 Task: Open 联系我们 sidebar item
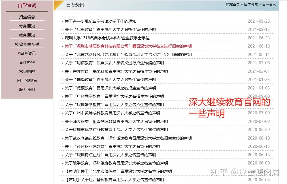click(27, 89)
